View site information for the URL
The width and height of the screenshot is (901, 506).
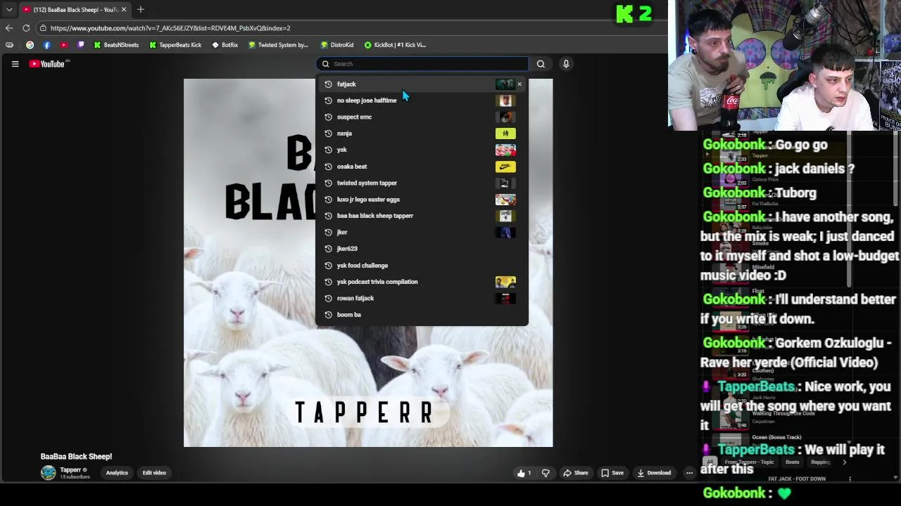tap(43, 28)
